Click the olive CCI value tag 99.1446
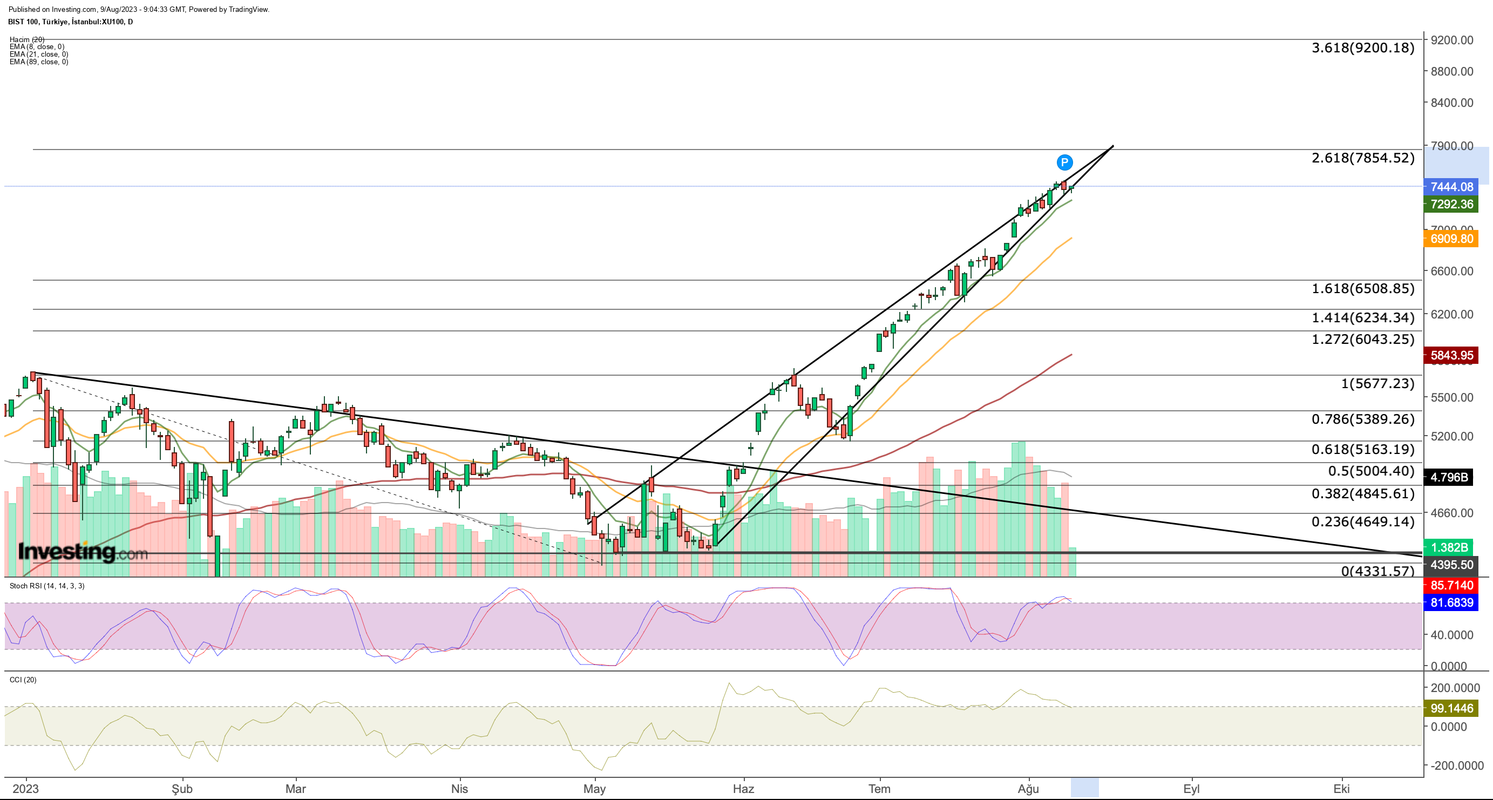1493x800 pixels. tap(1451, 708)
